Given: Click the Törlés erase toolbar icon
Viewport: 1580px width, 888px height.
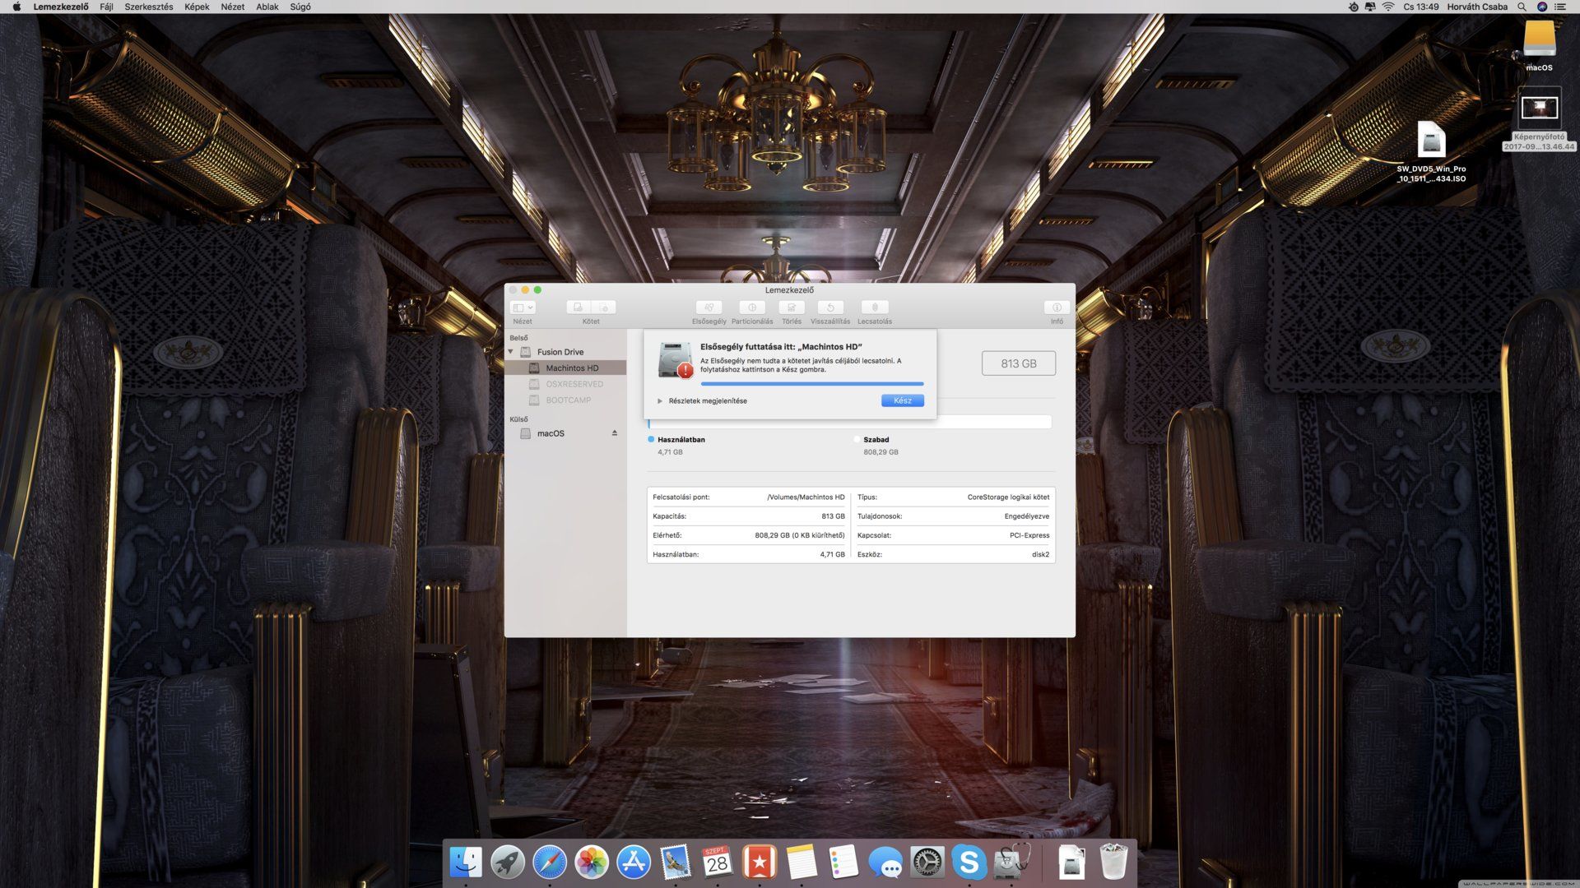Looking at the screenshot, I should coord(791,308).
